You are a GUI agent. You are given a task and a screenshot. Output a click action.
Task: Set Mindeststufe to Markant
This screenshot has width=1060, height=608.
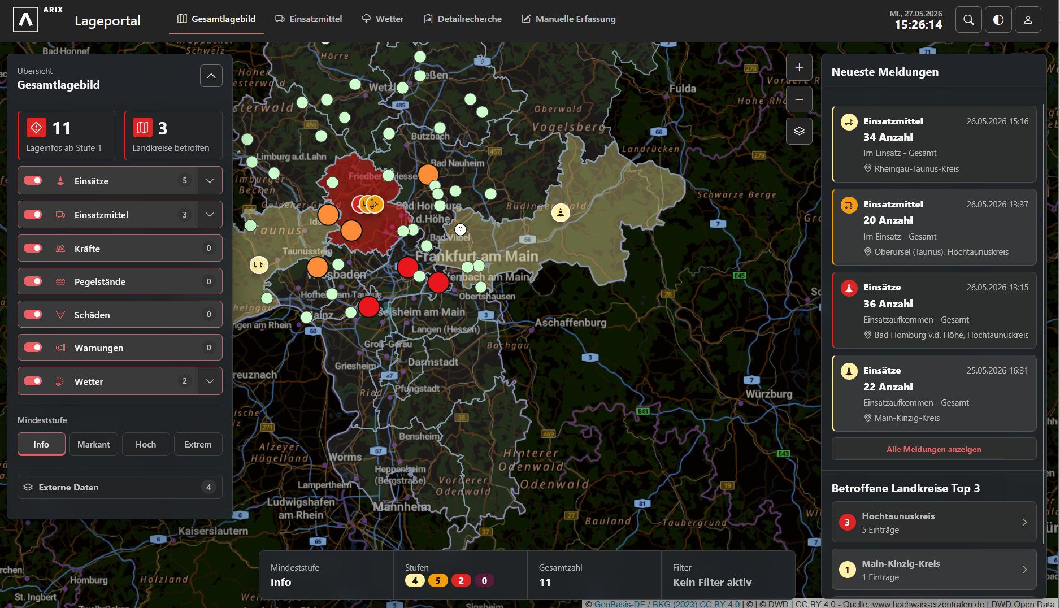point(94,444)
